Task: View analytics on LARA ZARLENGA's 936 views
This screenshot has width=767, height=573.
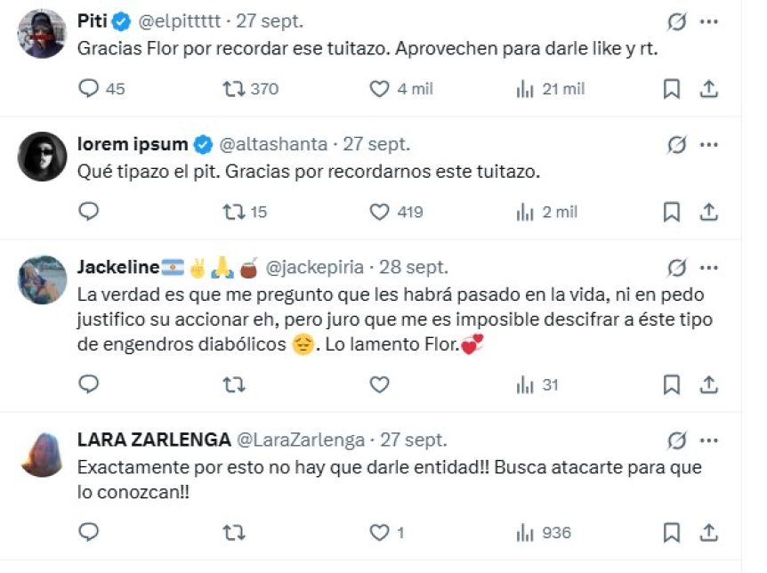Action: 525,532
